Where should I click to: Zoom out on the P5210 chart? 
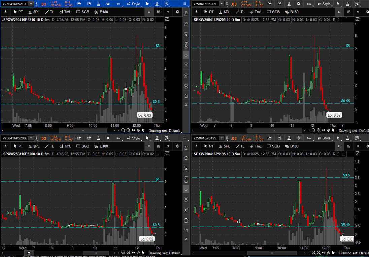click(123, 130)
